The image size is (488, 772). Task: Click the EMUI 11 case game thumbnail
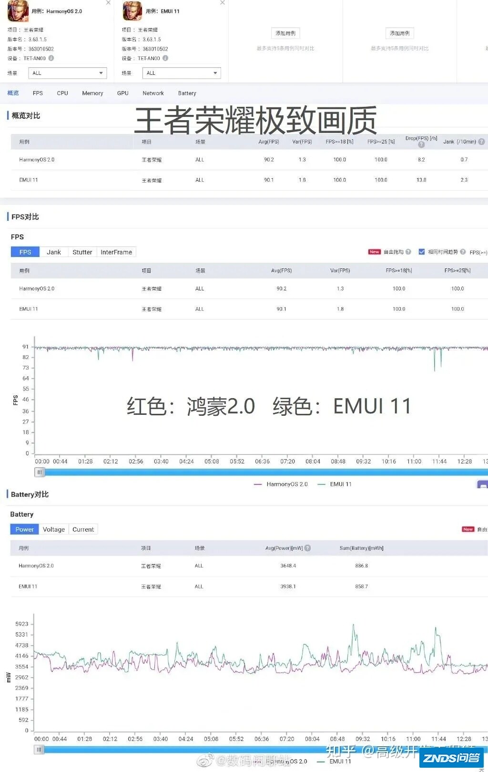132,11
